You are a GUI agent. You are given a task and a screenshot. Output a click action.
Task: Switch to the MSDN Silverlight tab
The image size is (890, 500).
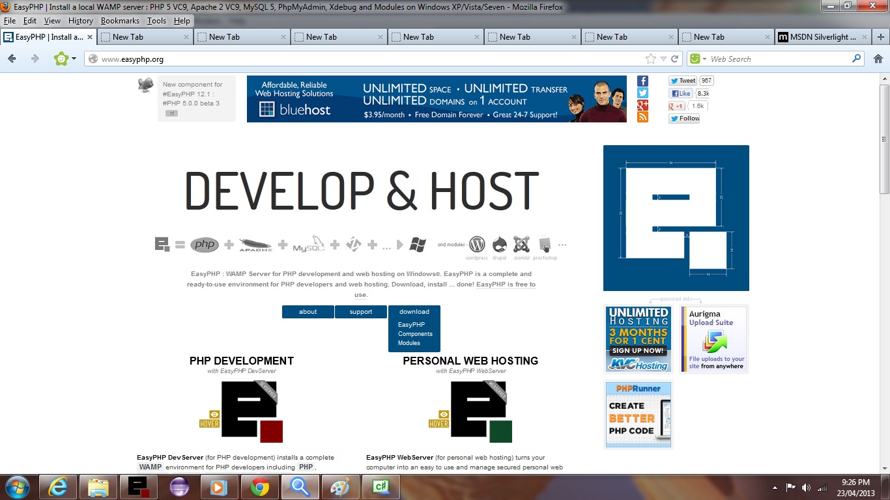tap(824, 37)
